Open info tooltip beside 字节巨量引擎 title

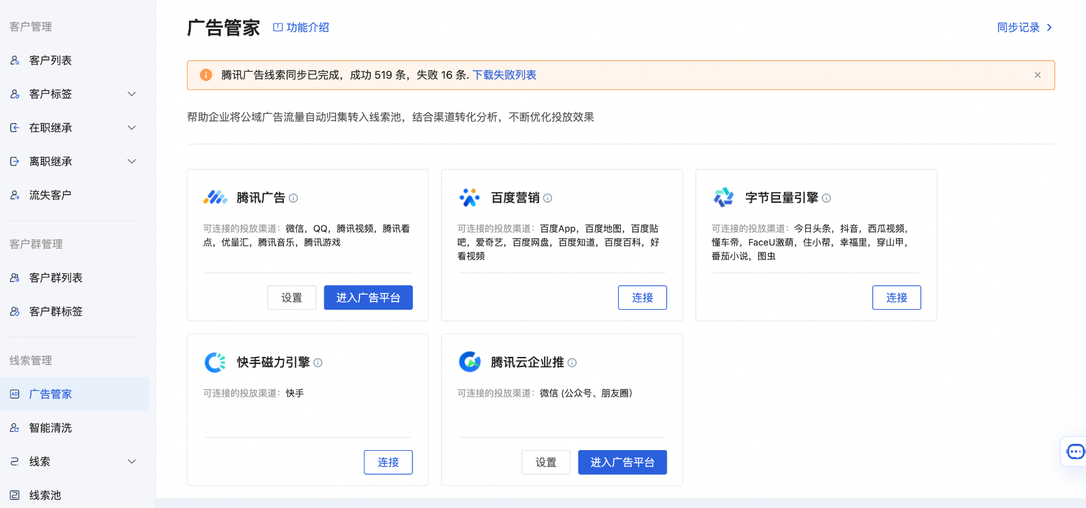tap(827, 198)
